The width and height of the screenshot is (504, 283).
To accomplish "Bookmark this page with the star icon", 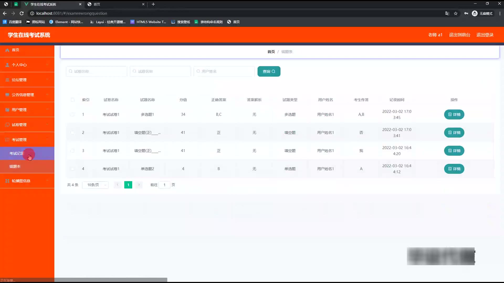I will [456, 13].
